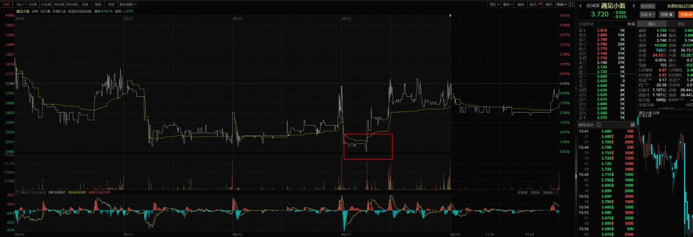The width and height of the screenshot is (693, 237).
Task: Switch to the 15分钟 chart period
Action: click(x=46, y=4)
